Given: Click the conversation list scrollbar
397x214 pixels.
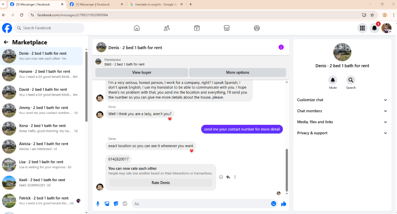Looking at the screenshot, I should 86,86.
